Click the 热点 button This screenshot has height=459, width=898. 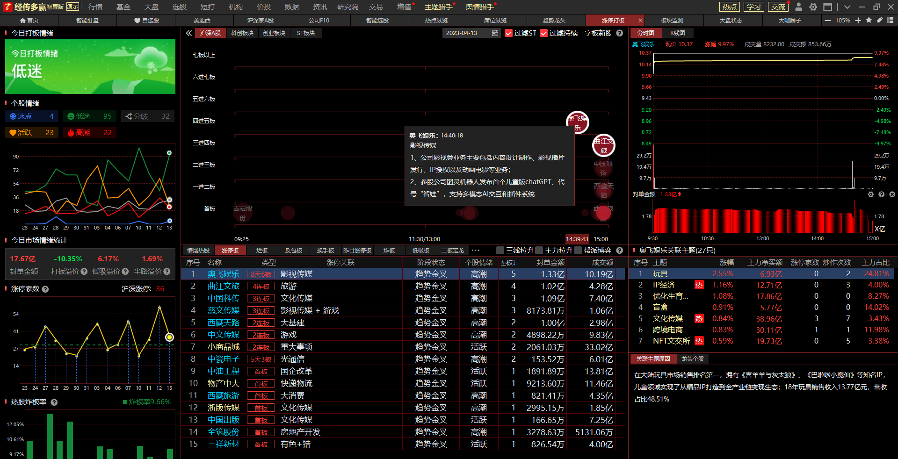pos(729,7)
